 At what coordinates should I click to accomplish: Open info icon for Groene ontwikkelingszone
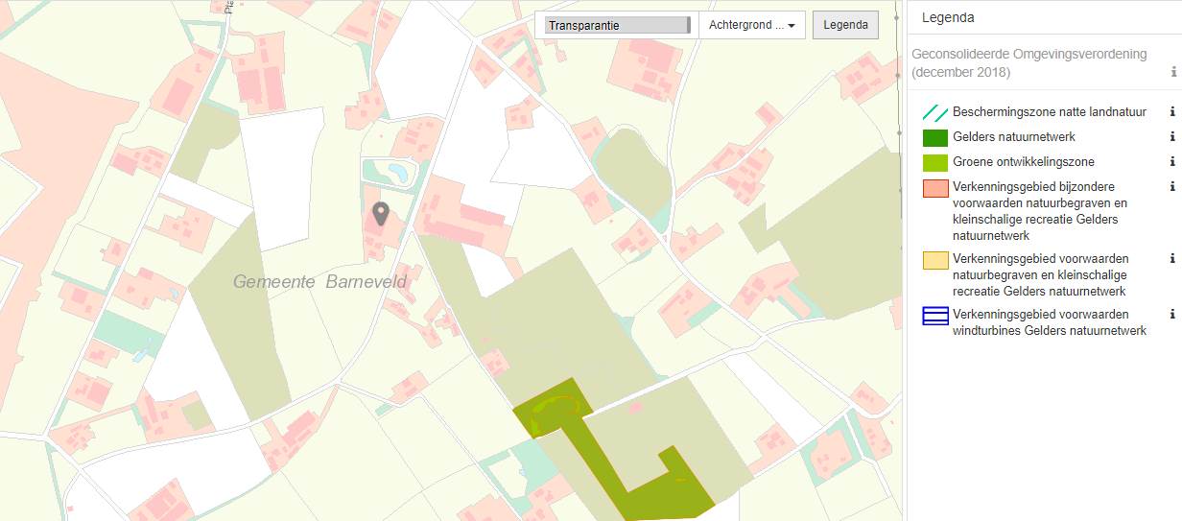(1172, 162)
